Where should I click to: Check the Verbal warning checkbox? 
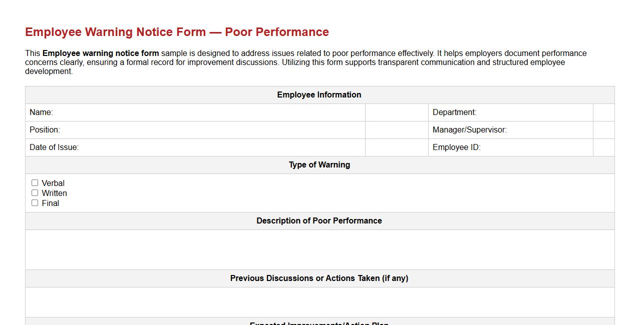pyautogui.click(x=35, y=182)
